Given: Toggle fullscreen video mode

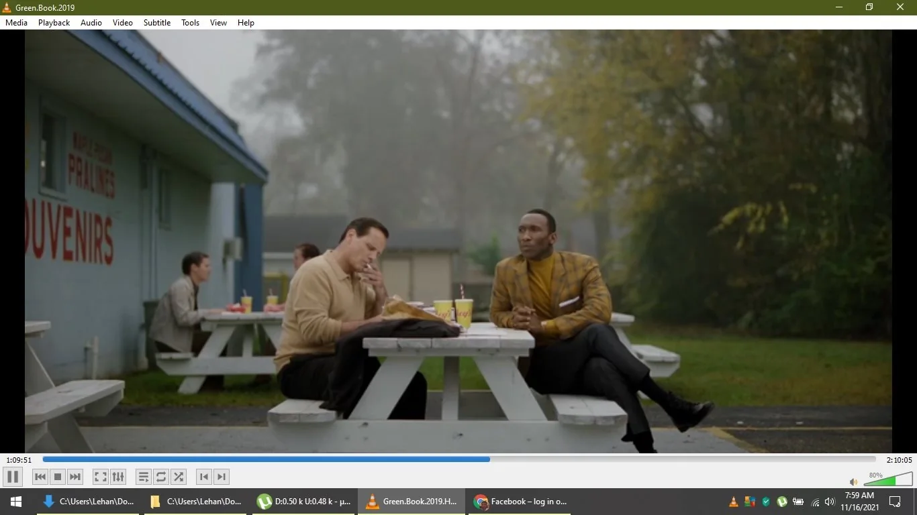Looking at the screenshot, I should (101, 477).
